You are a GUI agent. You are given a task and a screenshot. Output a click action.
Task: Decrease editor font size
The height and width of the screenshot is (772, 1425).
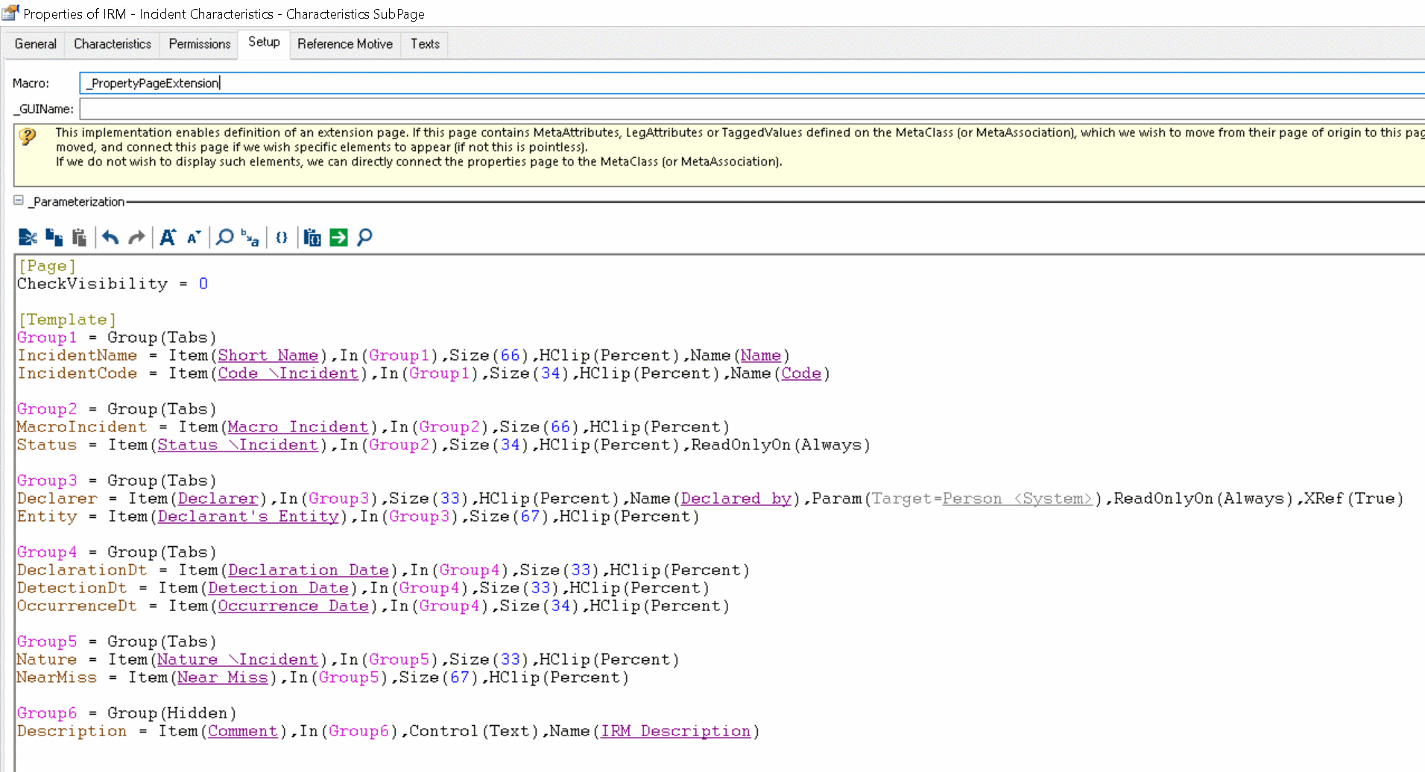tap(194, 238)
